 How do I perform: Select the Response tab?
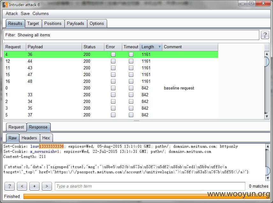38,127
